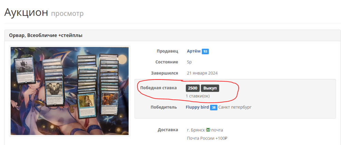Screen dimensions: 341x145
Task: Click the Санкт петербург winner city text
Action: 235,107
